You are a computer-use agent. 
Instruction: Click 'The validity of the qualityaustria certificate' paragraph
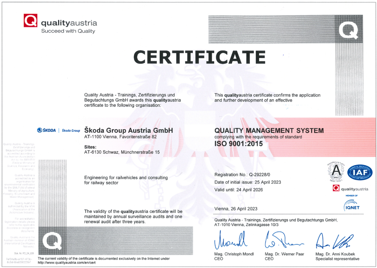point(133,216)
